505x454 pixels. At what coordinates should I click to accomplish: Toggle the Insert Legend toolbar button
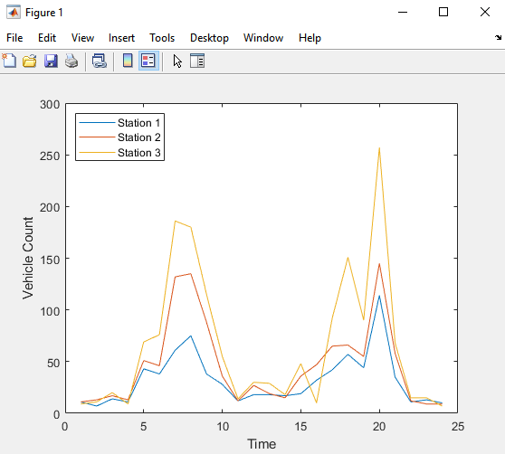148,61
